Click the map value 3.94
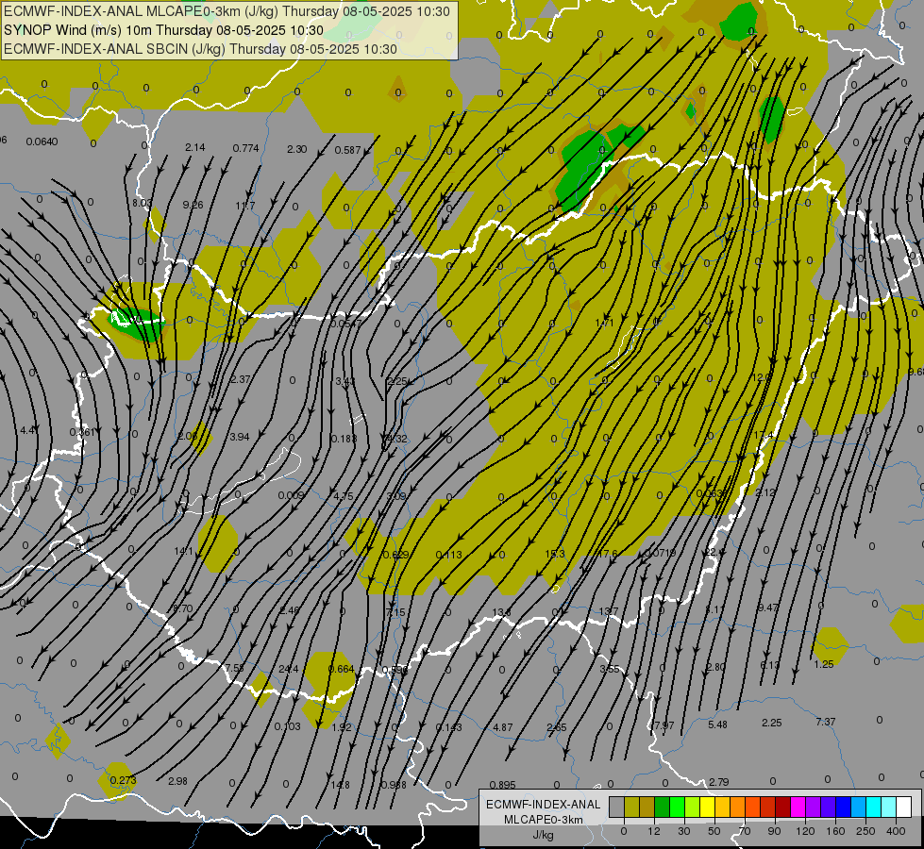924x849 pixels. click(239, 437)
